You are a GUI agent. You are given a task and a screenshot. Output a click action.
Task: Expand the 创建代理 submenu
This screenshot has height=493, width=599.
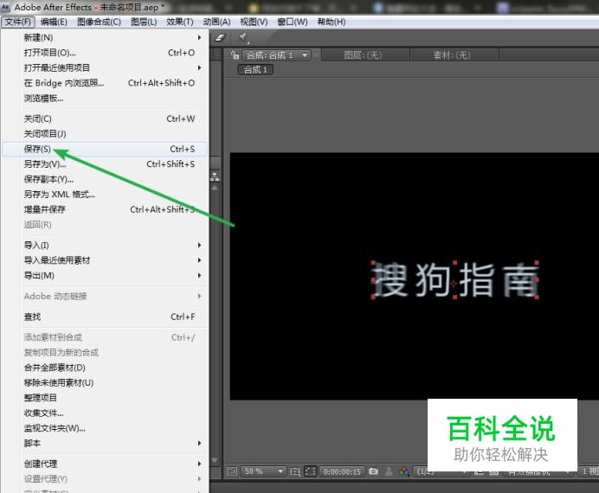tap(106, 464)
